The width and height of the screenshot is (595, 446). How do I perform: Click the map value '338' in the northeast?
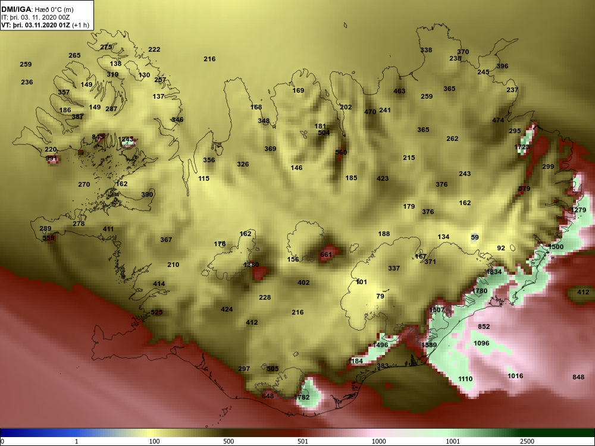click(x=426, y=50)
